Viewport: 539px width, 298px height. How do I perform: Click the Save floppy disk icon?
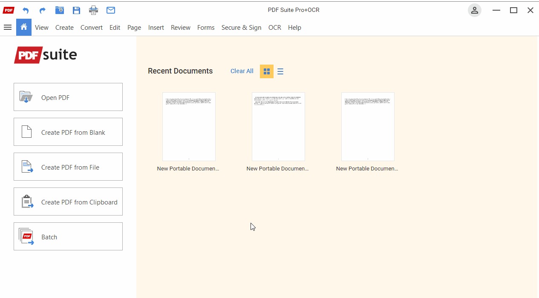76,10
